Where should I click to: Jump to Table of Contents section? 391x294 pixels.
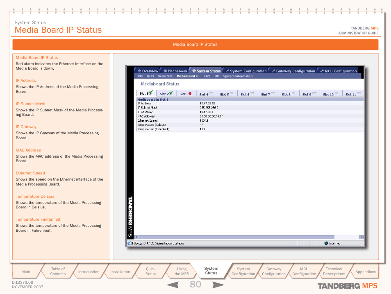58,271
